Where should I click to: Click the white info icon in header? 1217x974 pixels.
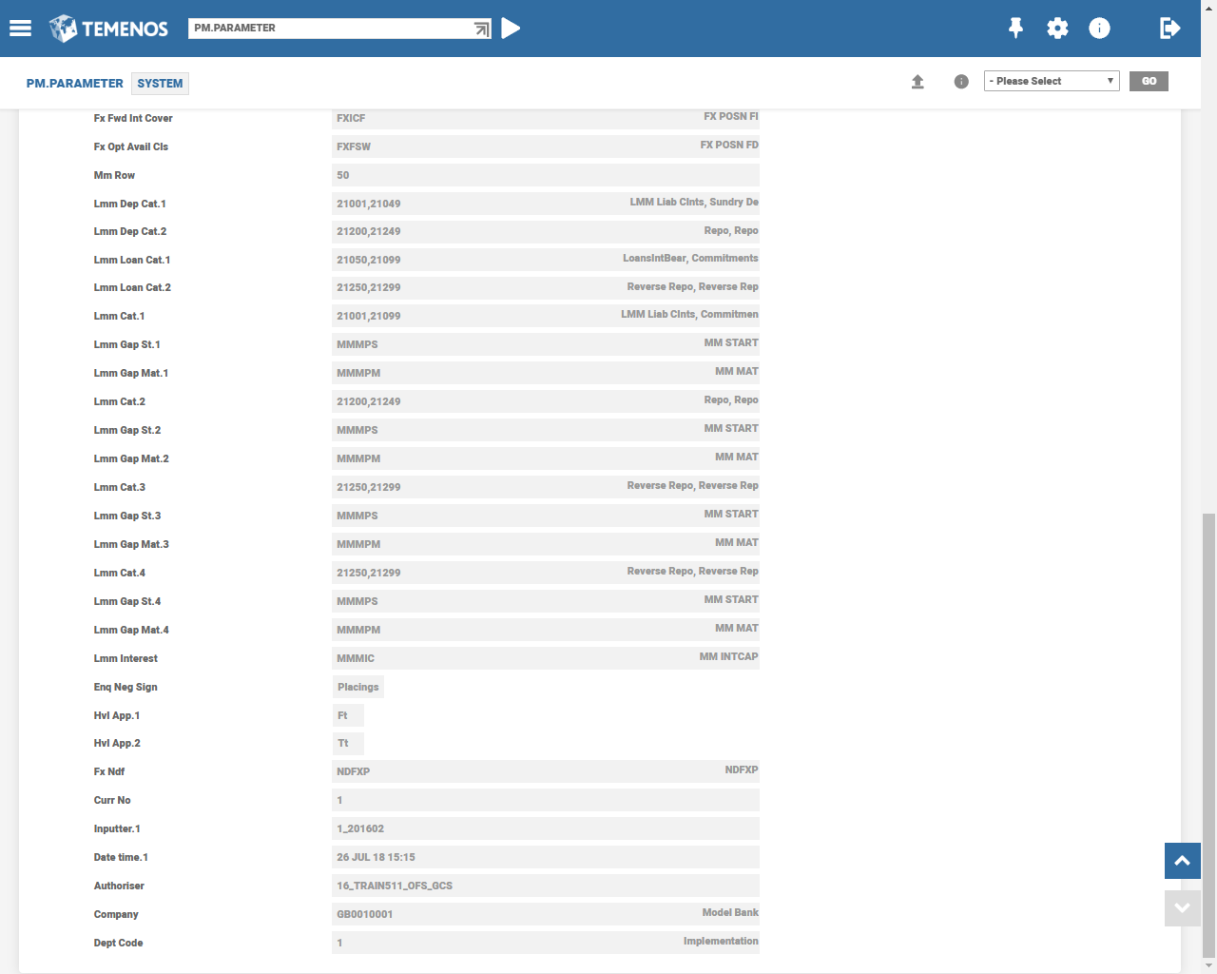pos(1099,29)
